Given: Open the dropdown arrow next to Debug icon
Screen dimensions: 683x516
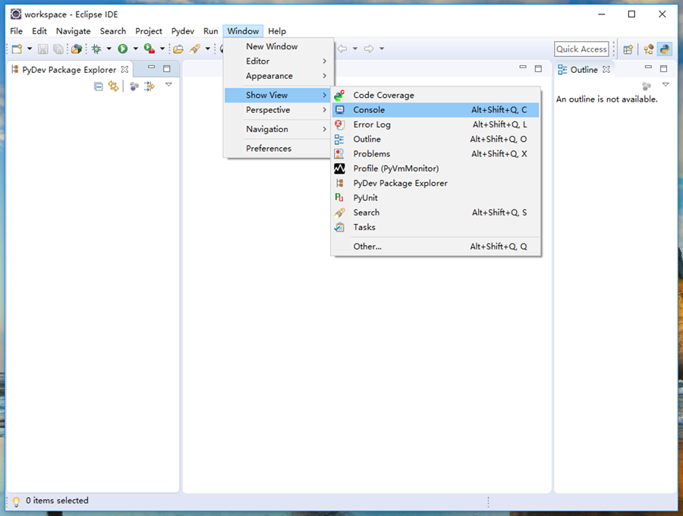Looking at the screenshot, I should [x=109, y=49].
